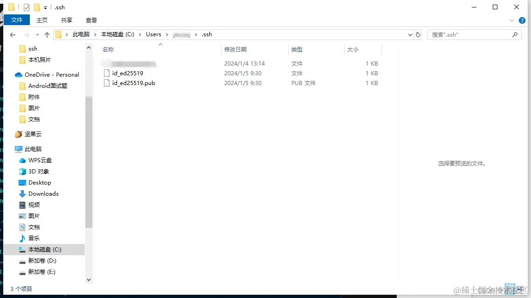Open 新加卷 (E:) drive
This screenshot has width=531, height=298.
pyautogui.click(x=41, y=272)
